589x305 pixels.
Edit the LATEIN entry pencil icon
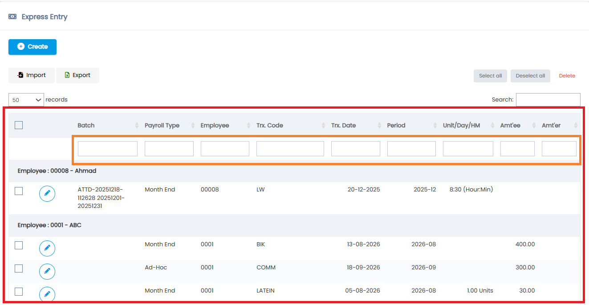coord(47,294)
